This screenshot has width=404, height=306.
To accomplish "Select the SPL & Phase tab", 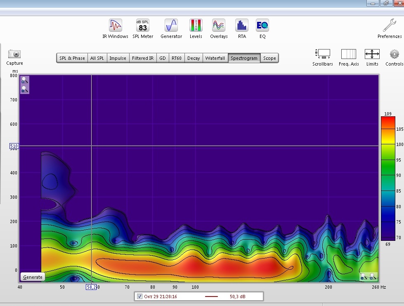I will [x=72, y=58].
